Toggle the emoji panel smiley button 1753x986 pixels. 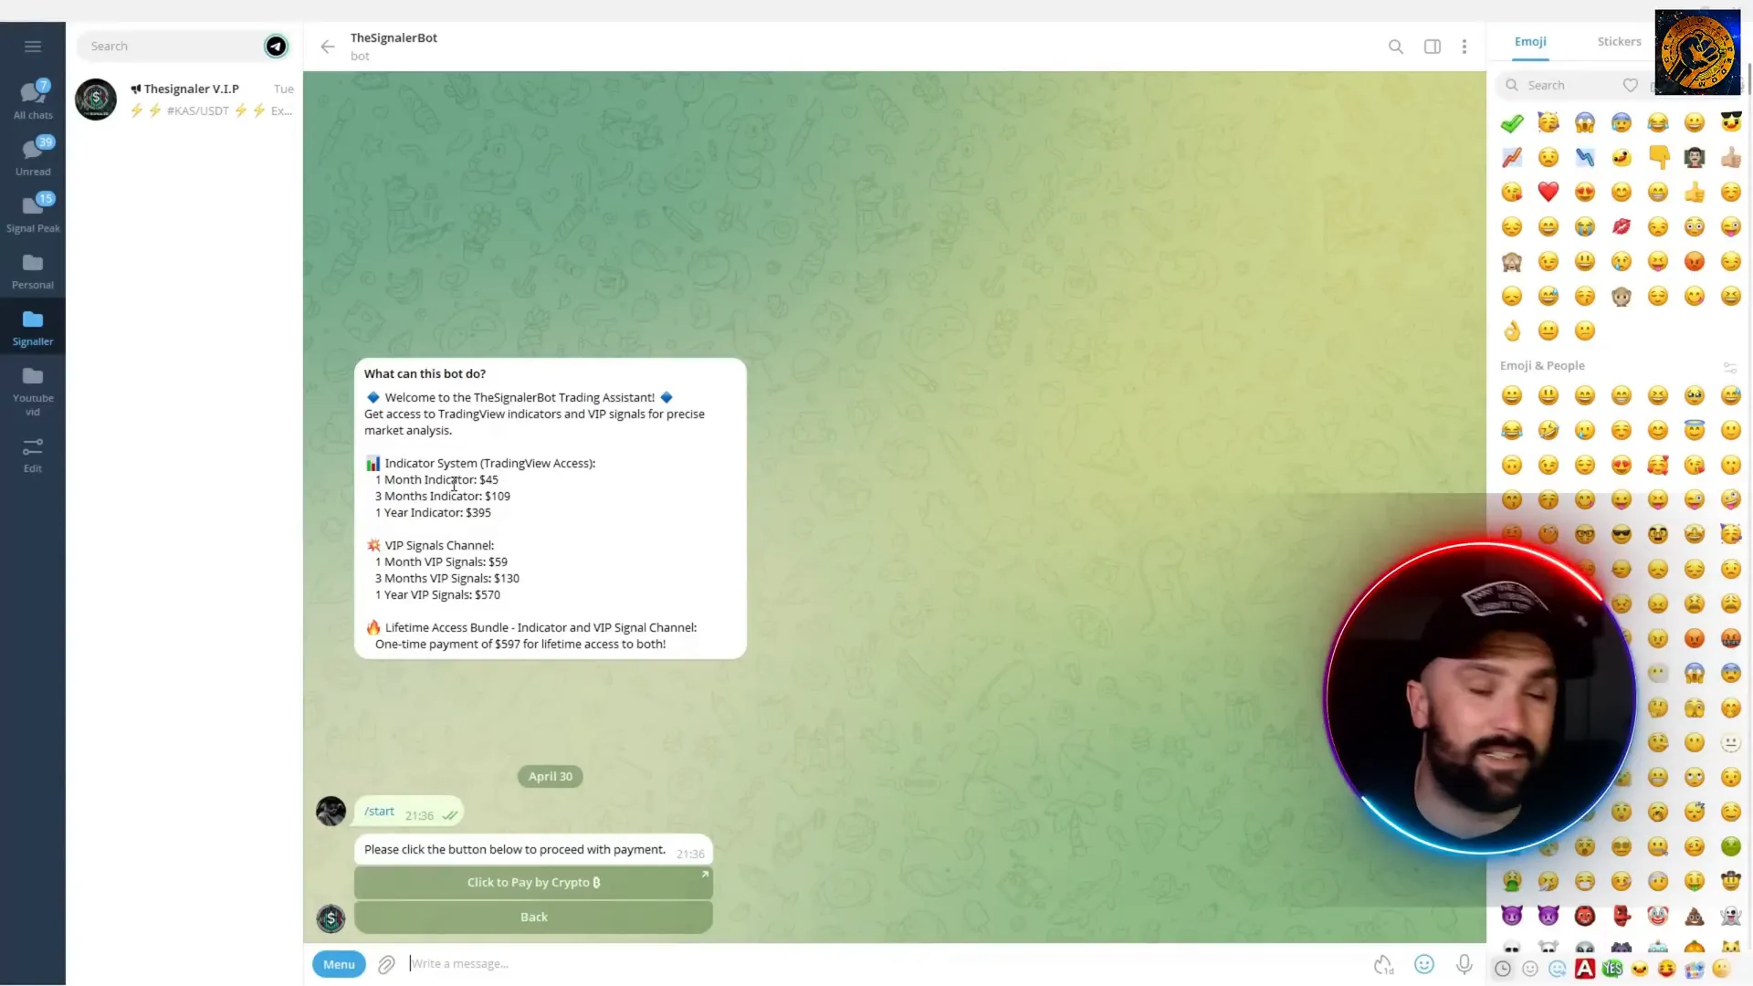1424,964
